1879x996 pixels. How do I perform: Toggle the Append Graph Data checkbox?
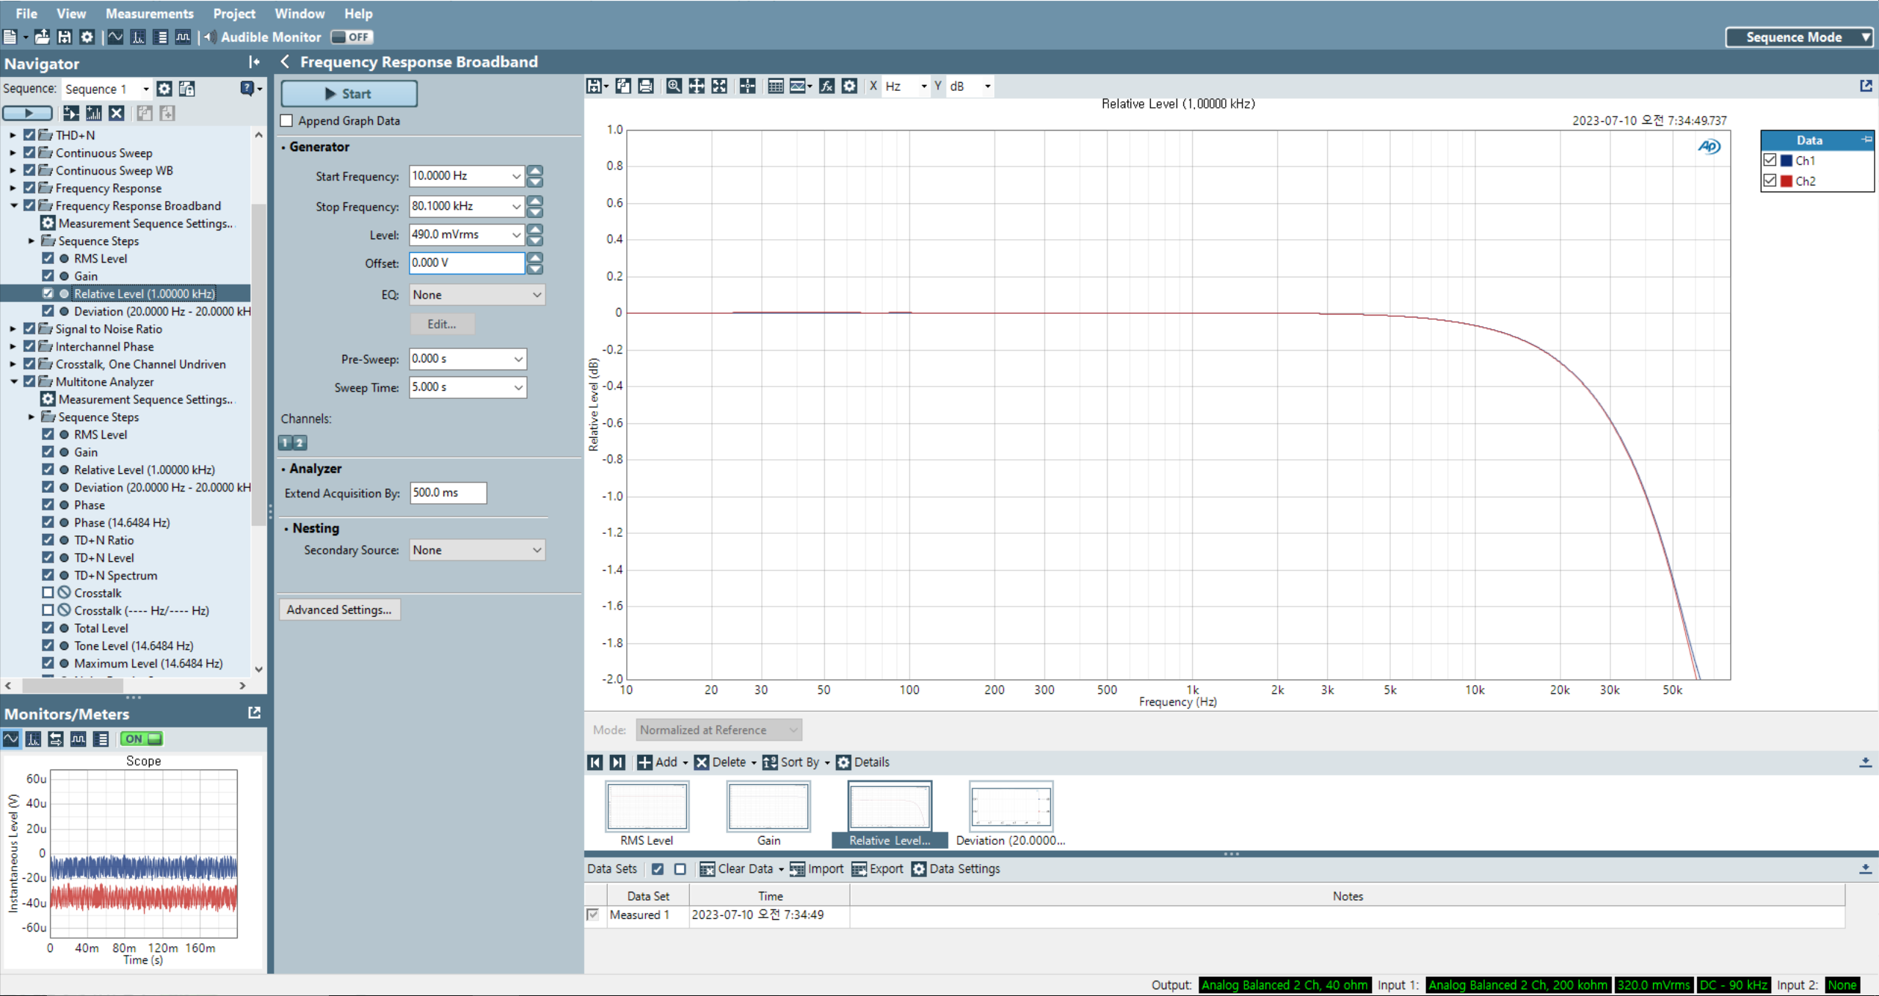point(287,121)
